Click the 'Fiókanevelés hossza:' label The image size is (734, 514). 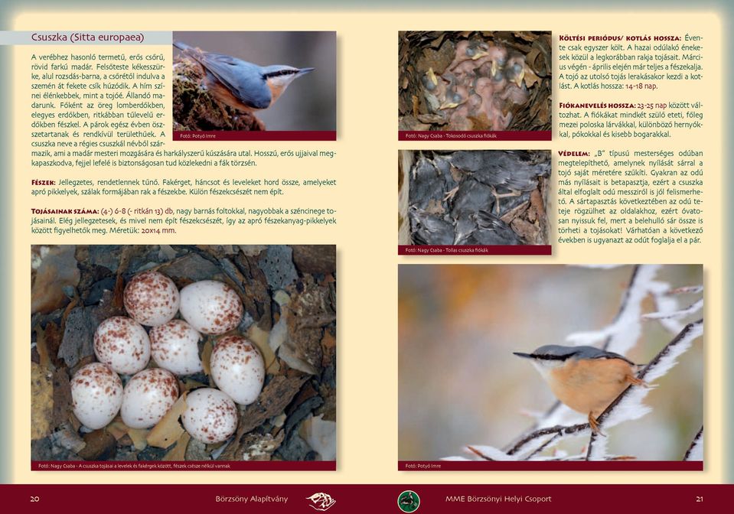[597, 106]
